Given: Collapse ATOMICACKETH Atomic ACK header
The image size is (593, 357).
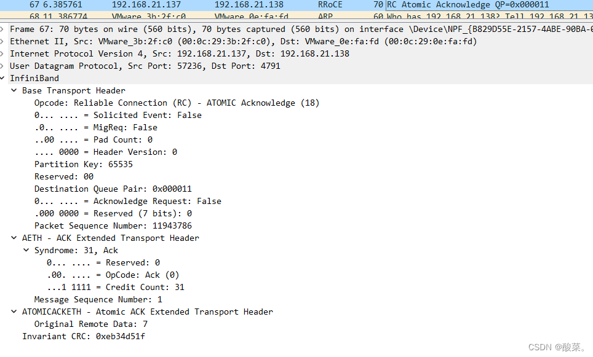Looking at the screenshot, I should 14,312.
